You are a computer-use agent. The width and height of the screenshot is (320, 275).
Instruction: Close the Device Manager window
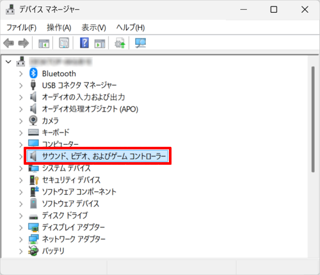tap(305, 10)
